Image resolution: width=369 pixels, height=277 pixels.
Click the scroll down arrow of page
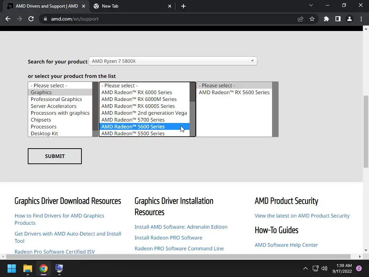(x=366, y=250)
